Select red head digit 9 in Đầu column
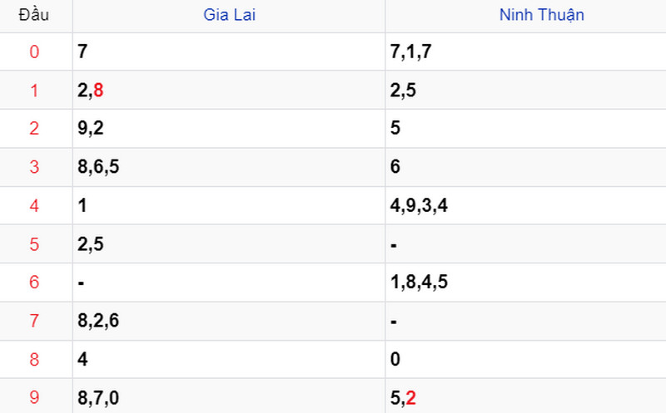Image resolution: width=666 pixels, height=413 pixels. coord(34,397)
